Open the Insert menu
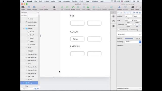162x91 pixels. click(47, 1)
